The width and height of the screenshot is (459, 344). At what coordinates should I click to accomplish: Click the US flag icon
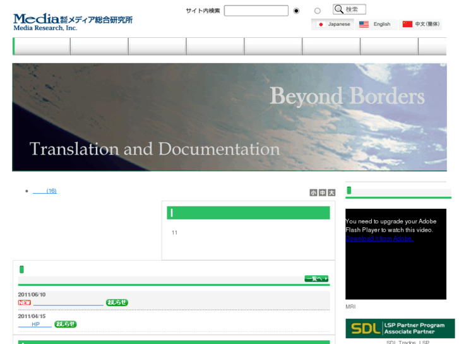click(x=364, y=24)
